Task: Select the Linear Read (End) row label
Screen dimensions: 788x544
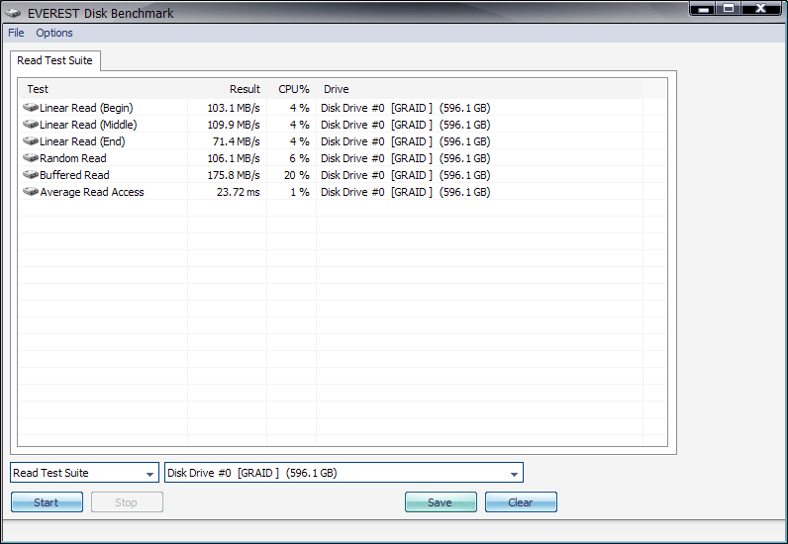Action: (x=82, y=141)
